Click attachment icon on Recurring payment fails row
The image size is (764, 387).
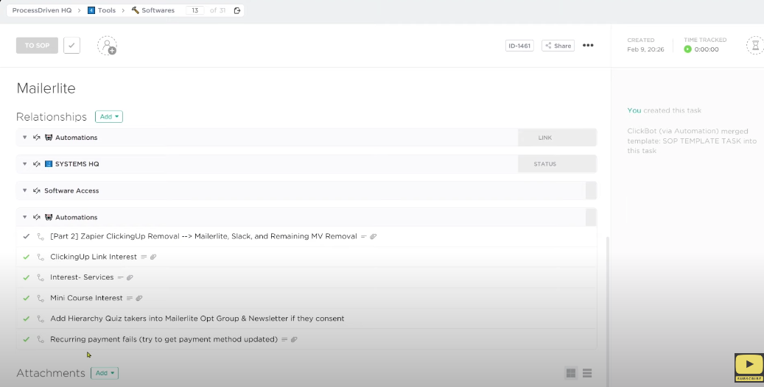coord(294,339)
